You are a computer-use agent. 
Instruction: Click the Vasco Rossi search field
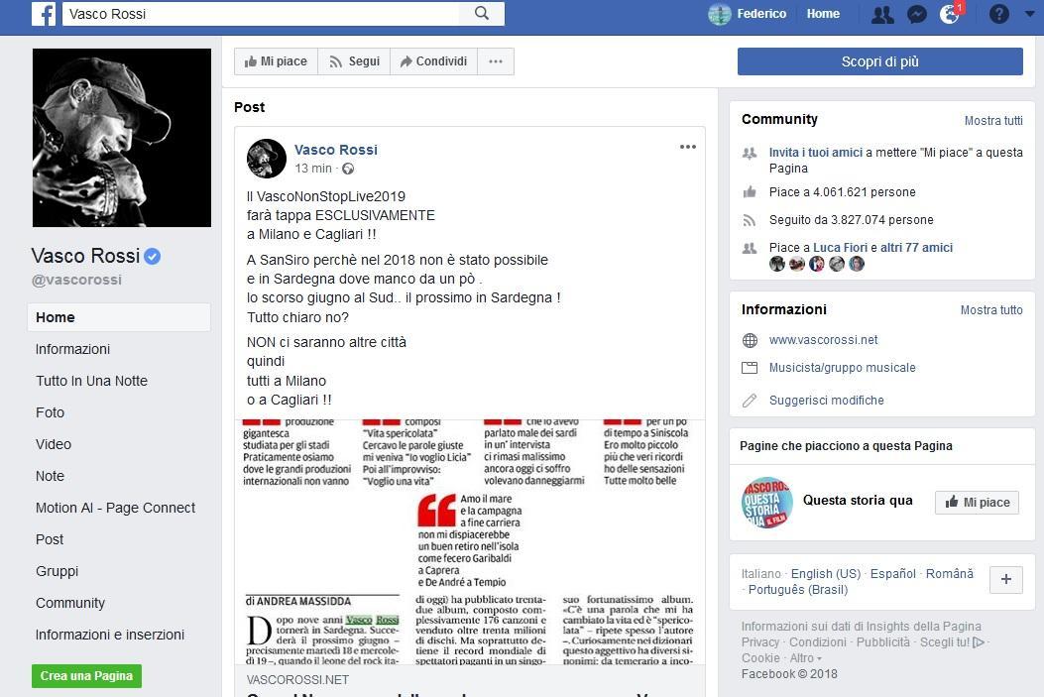(261, 13)
